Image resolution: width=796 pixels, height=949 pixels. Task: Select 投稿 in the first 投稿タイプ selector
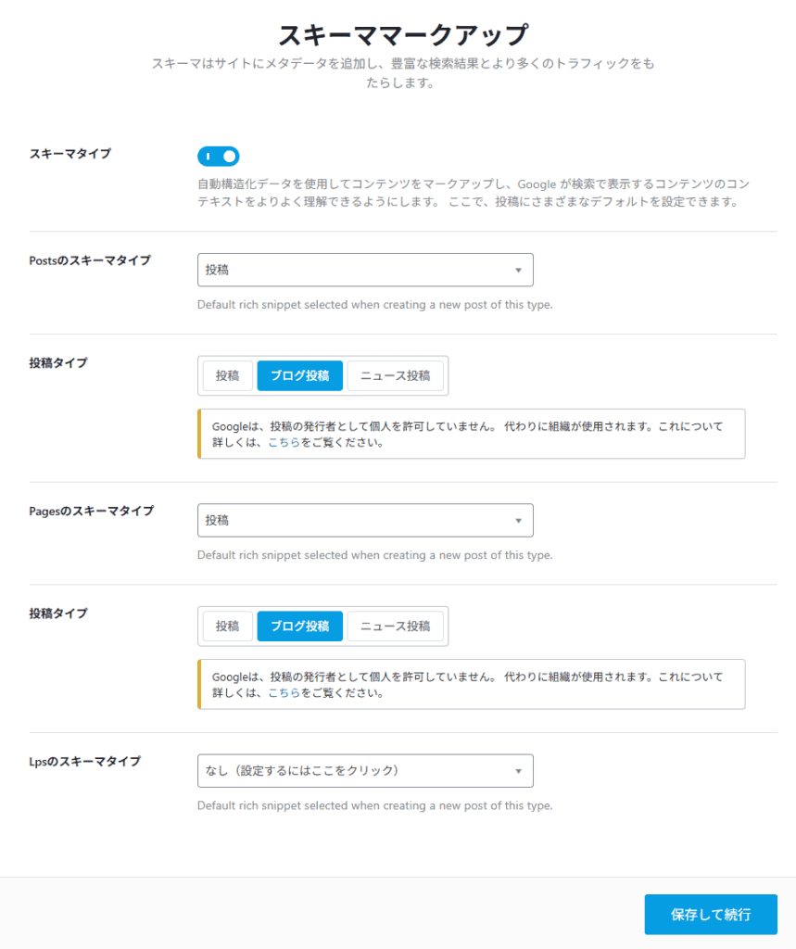pyautogui.click(x=227, y=375)
